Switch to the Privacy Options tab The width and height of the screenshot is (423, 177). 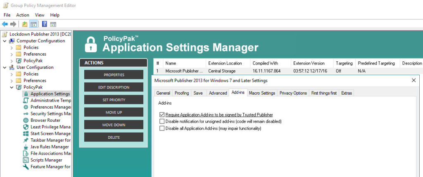pyautogui.click(x=293, y=93)
